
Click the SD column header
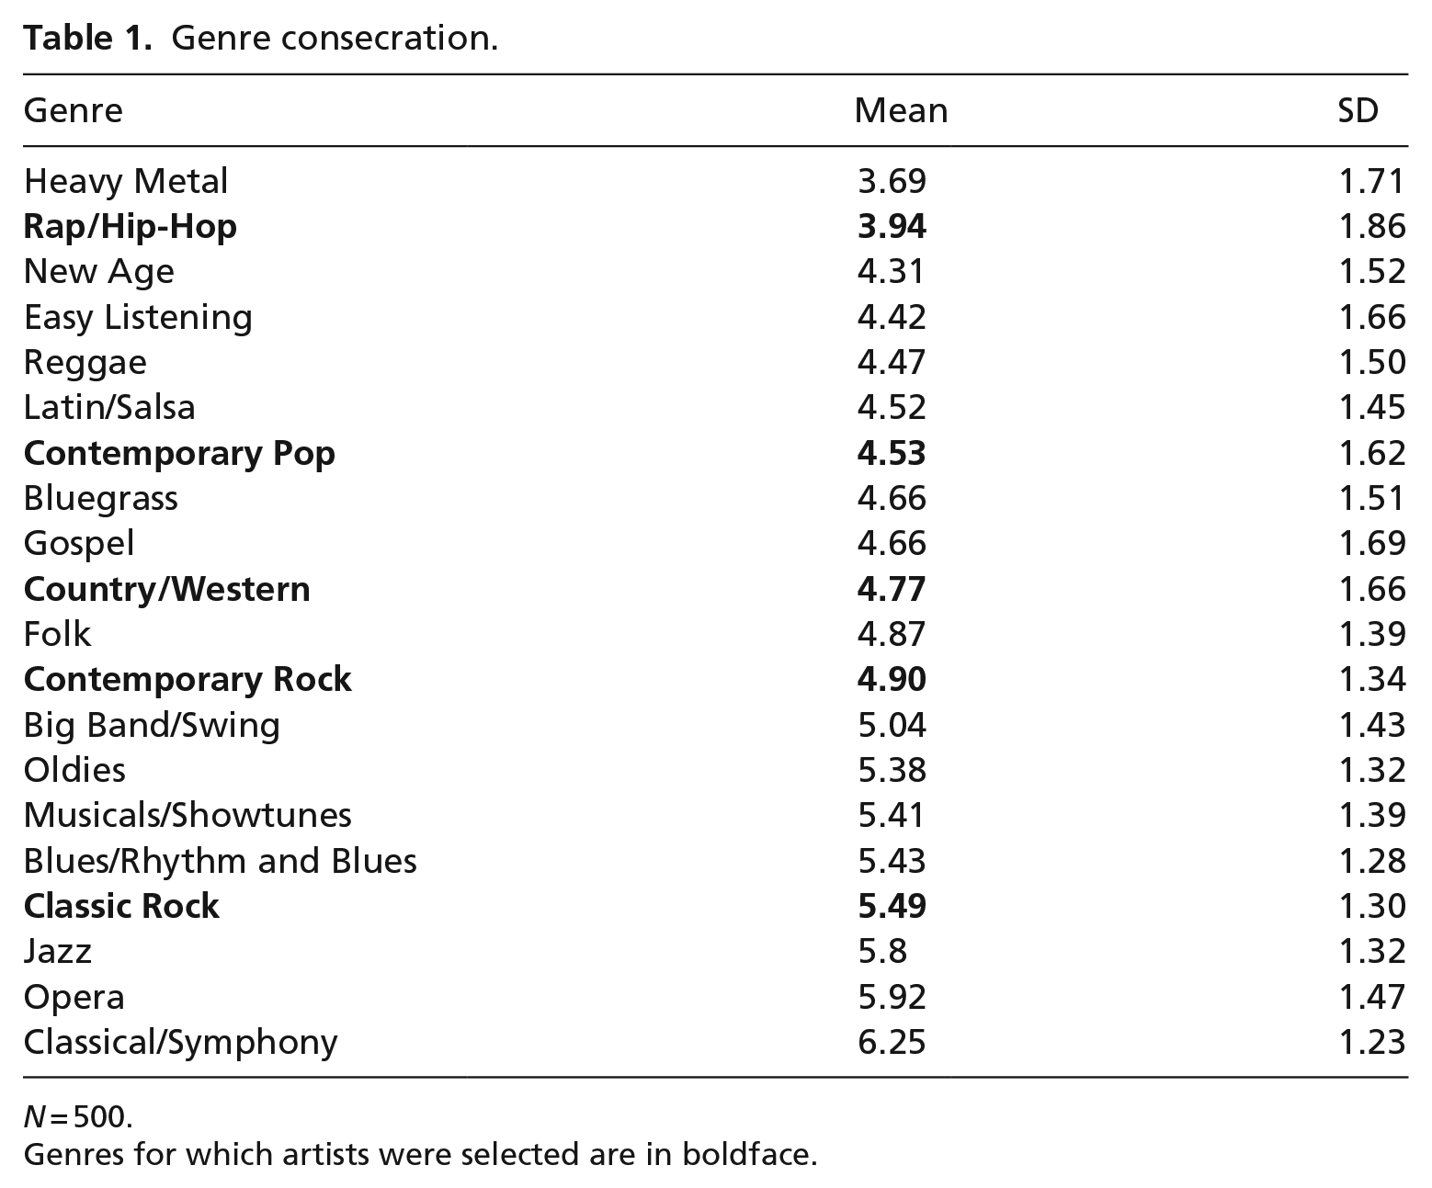1358,110
